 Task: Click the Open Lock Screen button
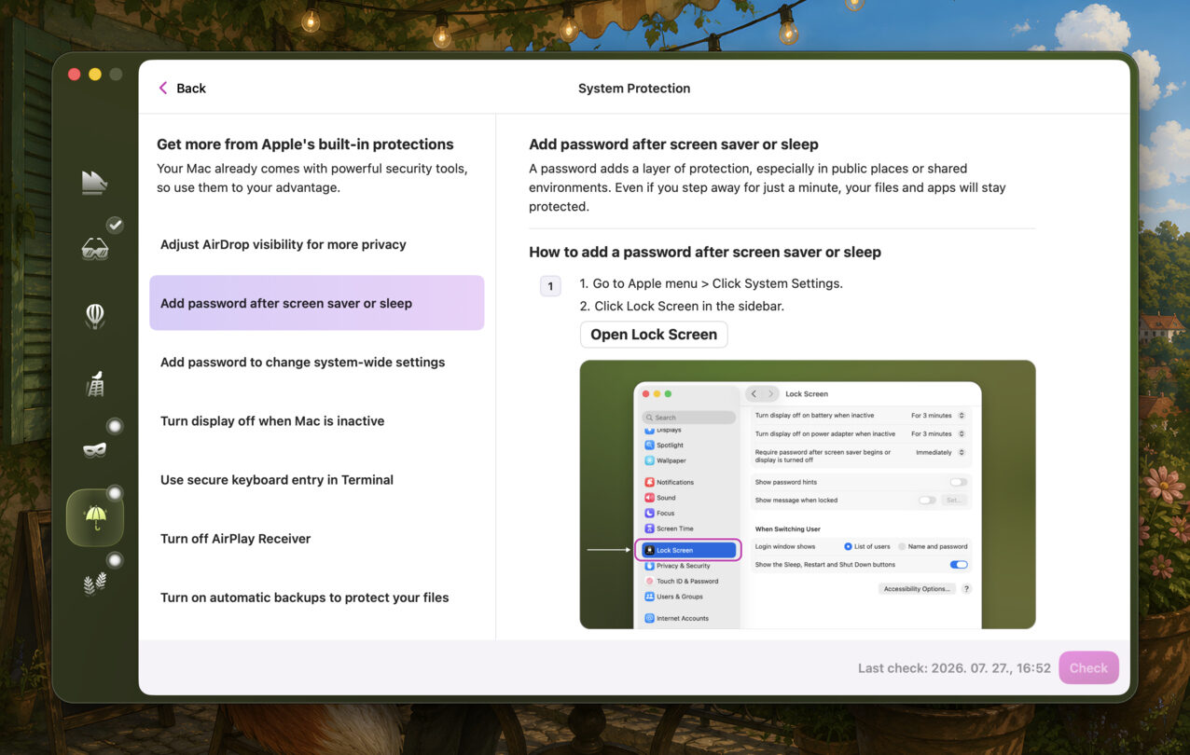(654, 335)
